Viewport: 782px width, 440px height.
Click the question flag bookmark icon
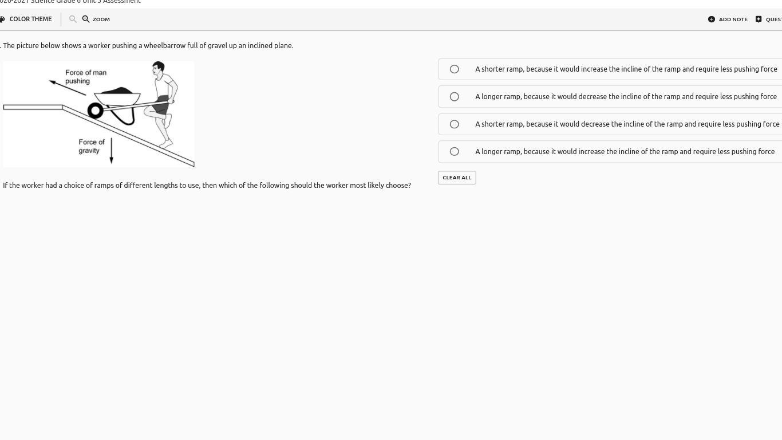(759, 19)
